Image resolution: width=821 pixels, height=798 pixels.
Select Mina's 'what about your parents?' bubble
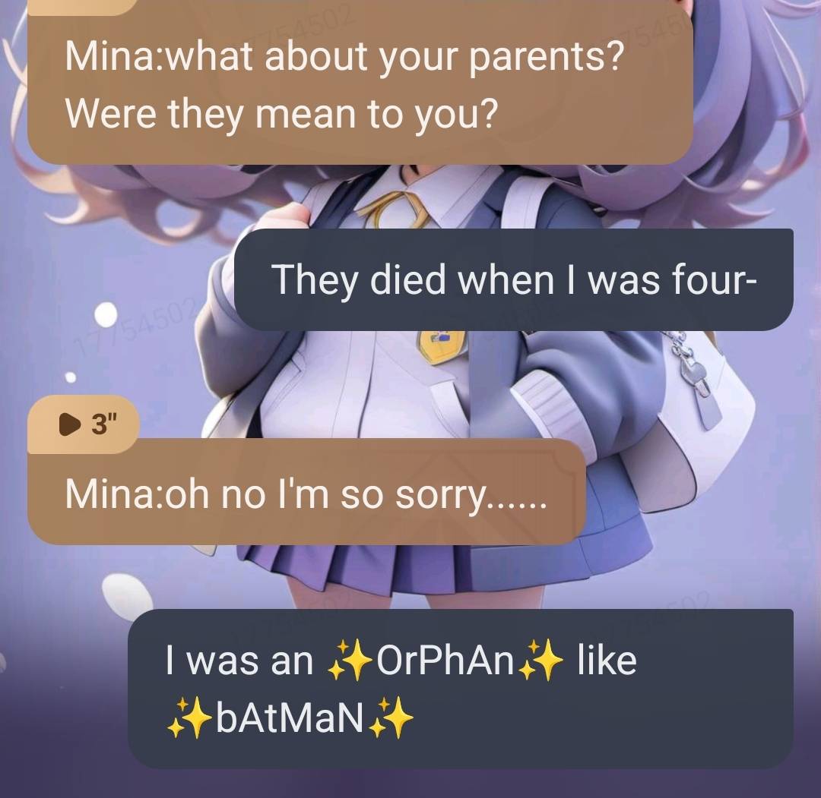coord(360,84)
